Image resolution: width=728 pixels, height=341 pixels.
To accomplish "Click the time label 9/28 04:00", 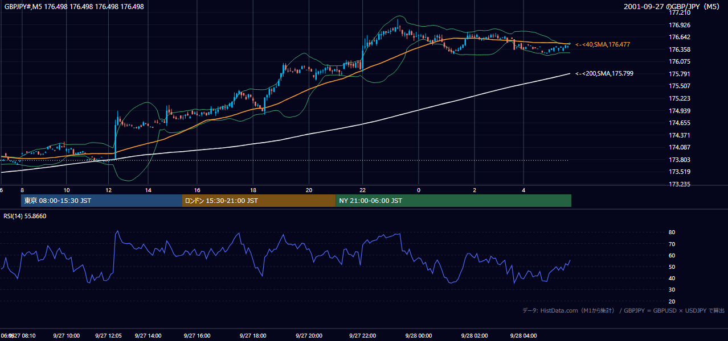I will pos(523,336).
